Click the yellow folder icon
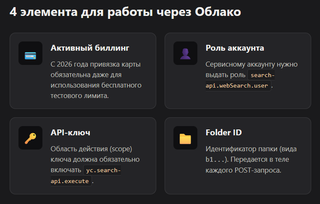This screenshot has height=204, width=320. [185, 138]
